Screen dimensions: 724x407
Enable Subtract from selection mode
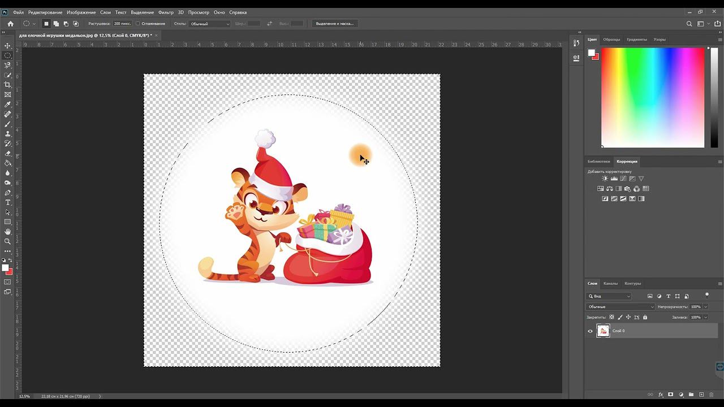(66, 24)
